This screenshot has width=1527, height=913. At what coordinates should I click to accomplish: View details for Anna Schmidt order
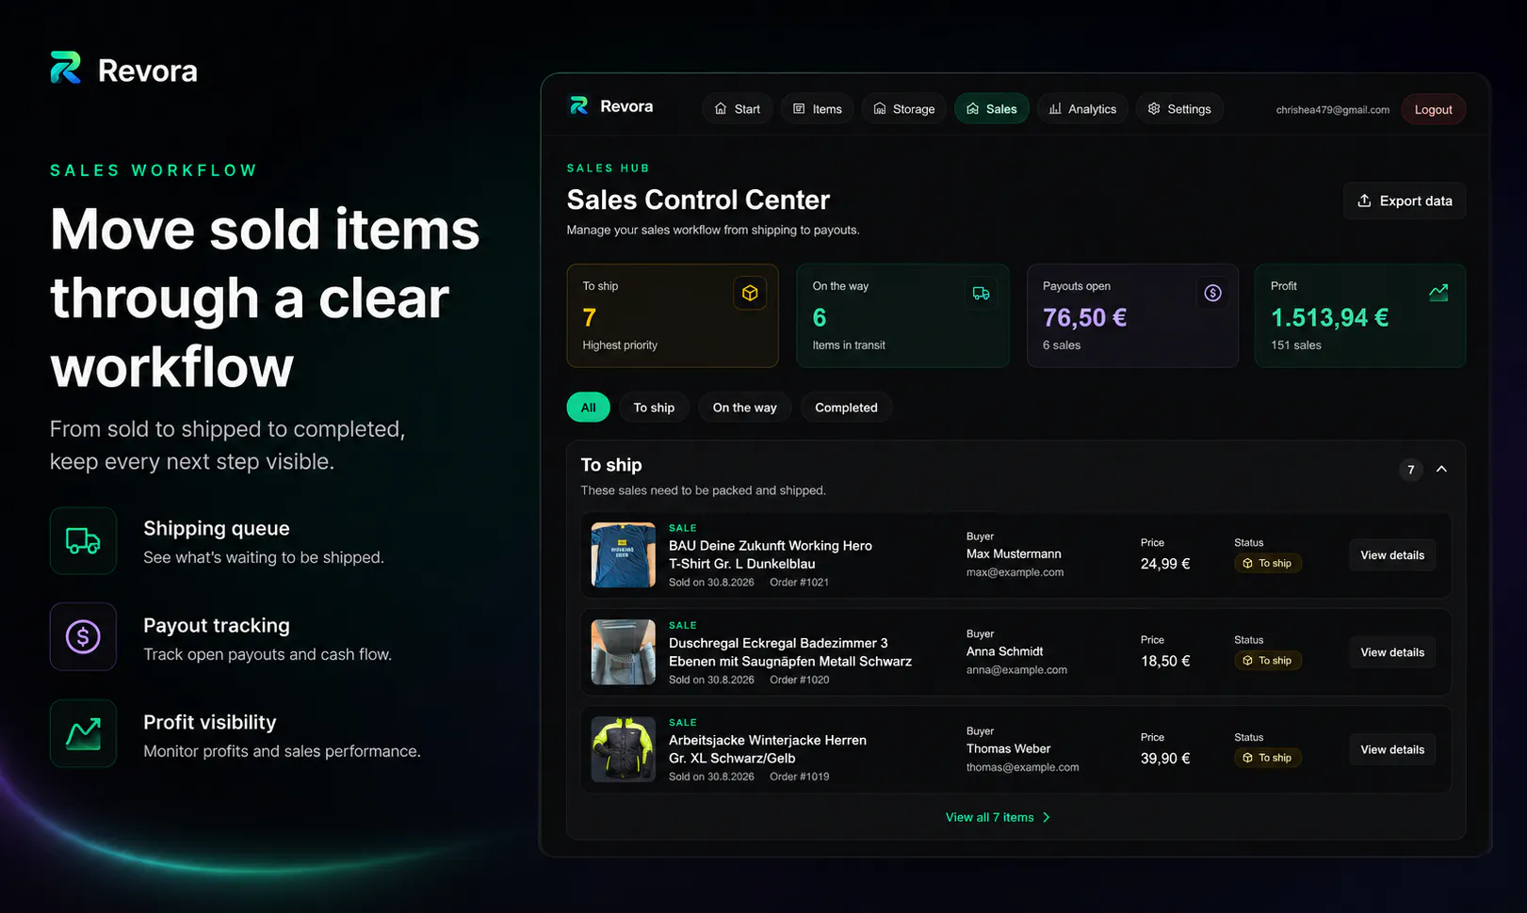click(1392, 652)
